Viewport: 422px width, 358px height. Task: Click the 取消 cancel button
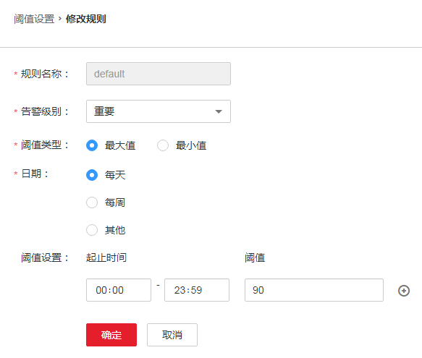tap(172, 335)
